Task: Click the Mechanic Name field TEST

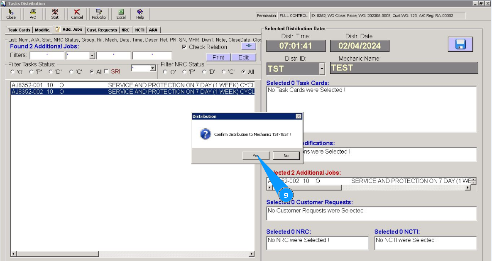Action: pyautogui.click(x=404, y=68)
